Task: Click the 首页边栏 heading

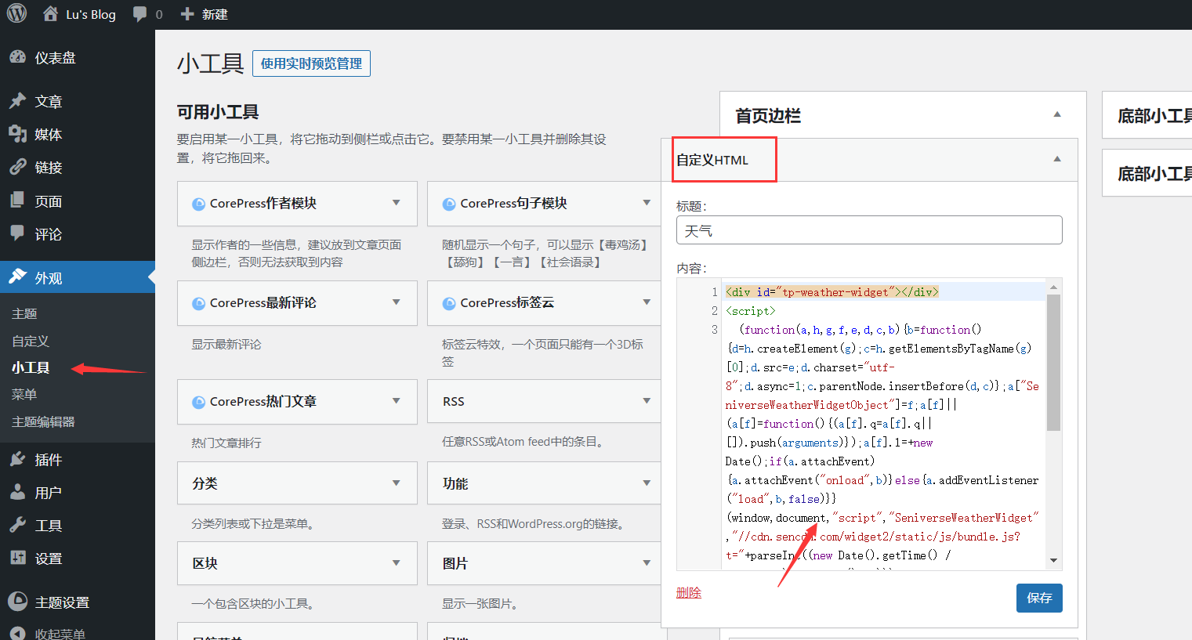Action: pyautogui.click(x=768, y=116)
